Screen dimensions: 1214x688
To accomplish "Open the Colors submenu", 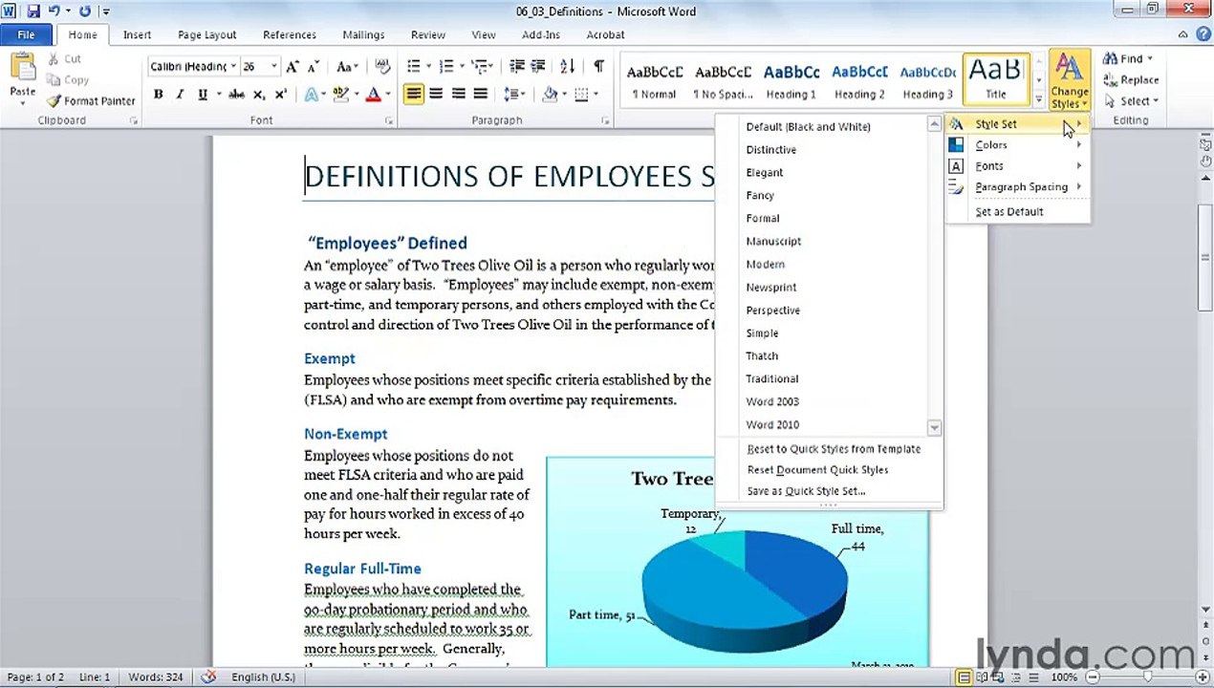I will click(1017, 145).
